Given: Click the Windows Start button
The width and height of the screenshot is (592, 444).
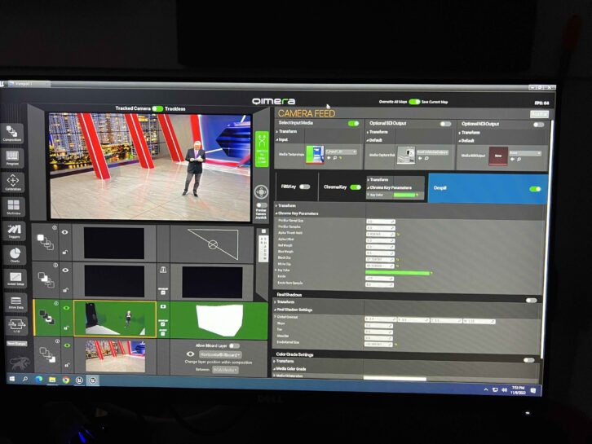Looking at the screenshot, I should 13,380.
